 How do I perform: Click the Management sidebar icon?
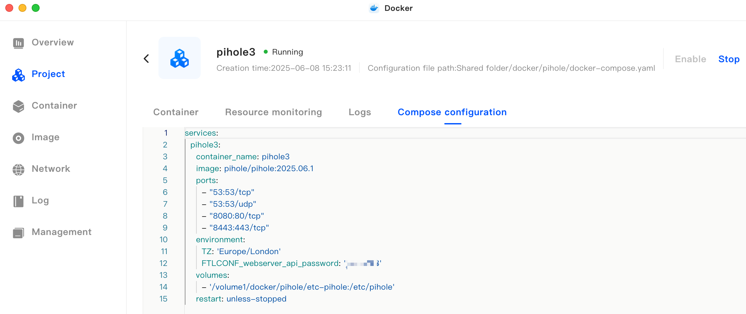click(18, 233)
